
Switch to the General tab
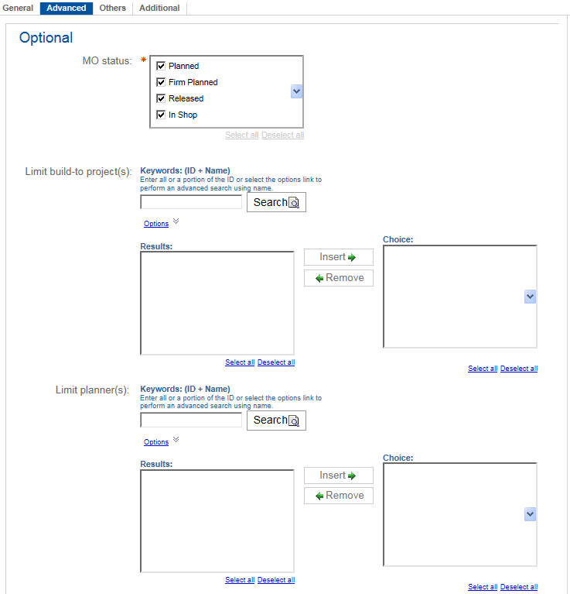pos(19,8)
